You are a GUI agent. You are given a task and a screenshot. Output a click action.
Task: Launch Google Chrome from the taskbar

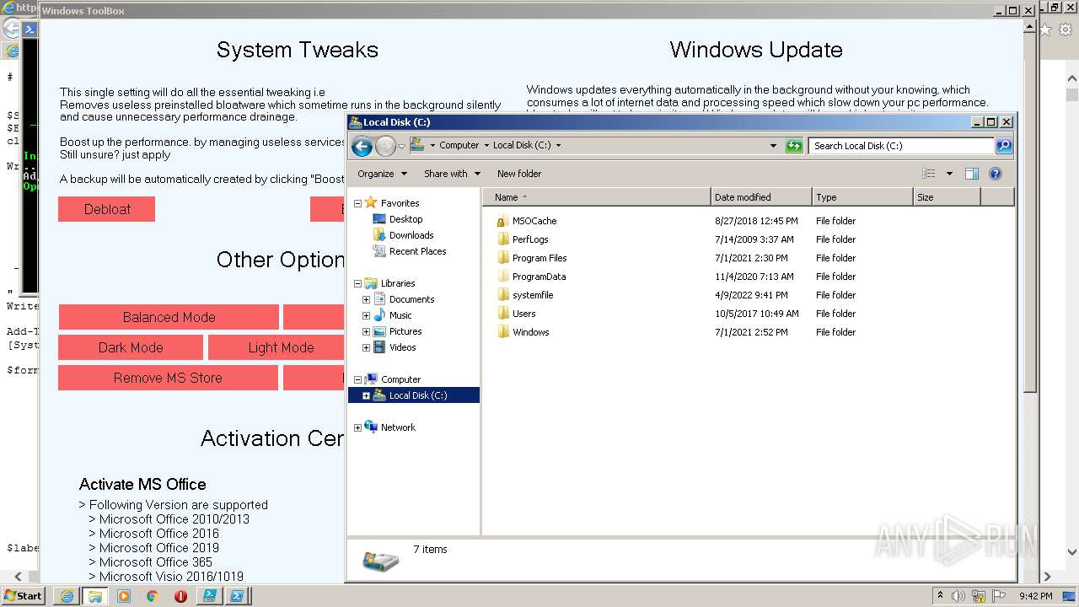pyautogui.click(x=153, y=595)
